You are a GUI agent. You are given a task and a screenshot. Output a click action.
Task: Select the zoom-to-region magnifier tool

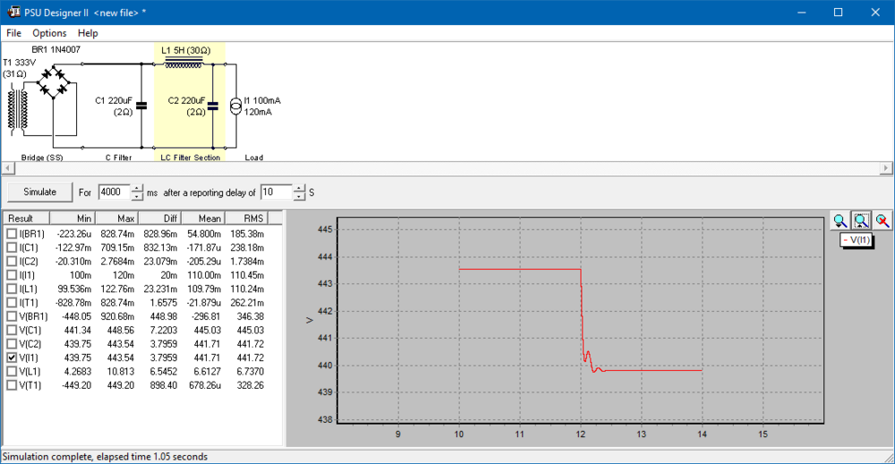[861, 220]
